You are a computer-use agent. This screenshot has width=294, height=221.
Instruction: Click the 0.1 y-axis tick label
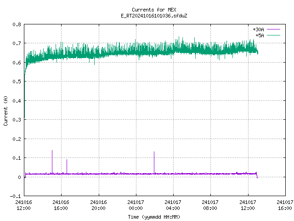click(17, 158)
